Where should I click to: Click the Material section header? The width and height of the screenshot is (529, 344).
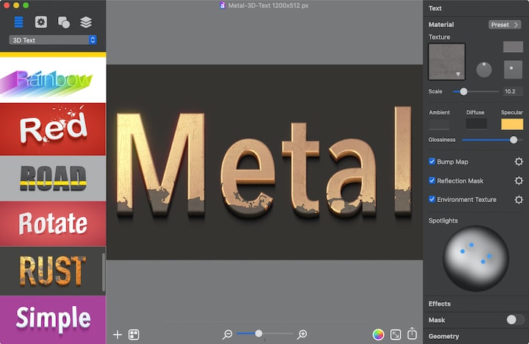click(441, 25)
